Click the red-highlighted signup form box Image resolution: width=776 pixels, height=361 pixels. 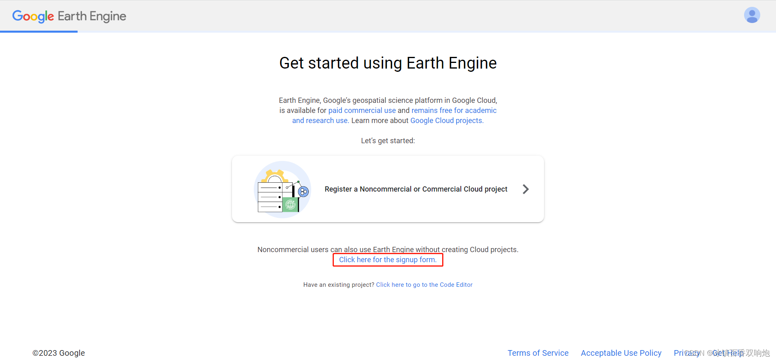[x=388, y=259]
